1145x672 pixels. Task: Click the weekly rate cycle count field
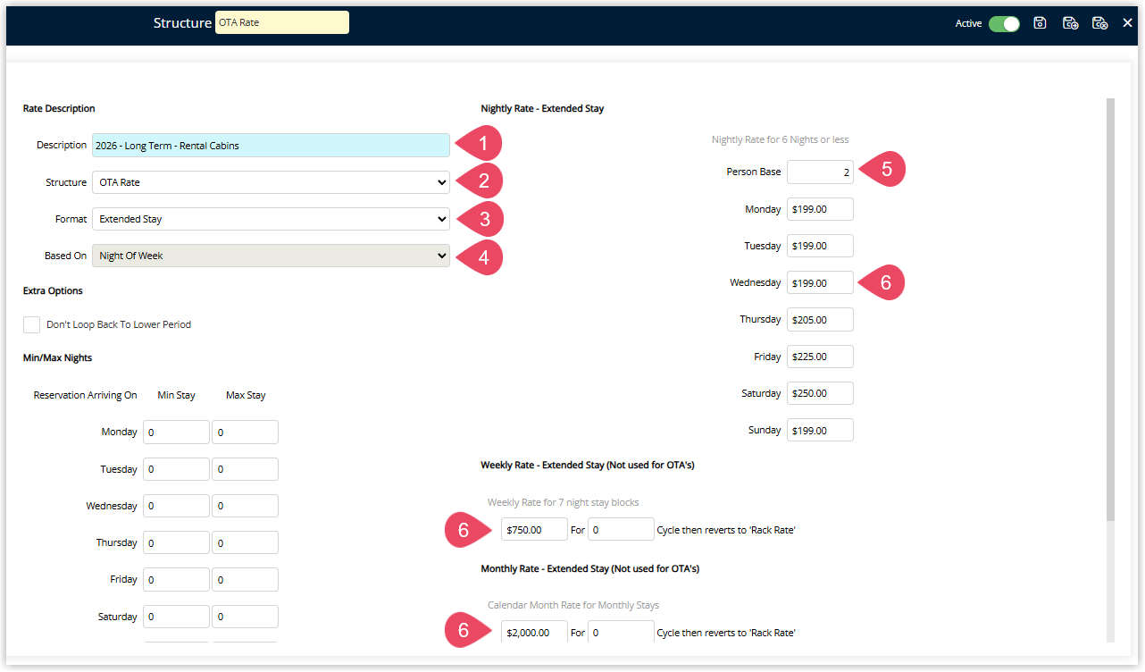click(x=621, y=529)
